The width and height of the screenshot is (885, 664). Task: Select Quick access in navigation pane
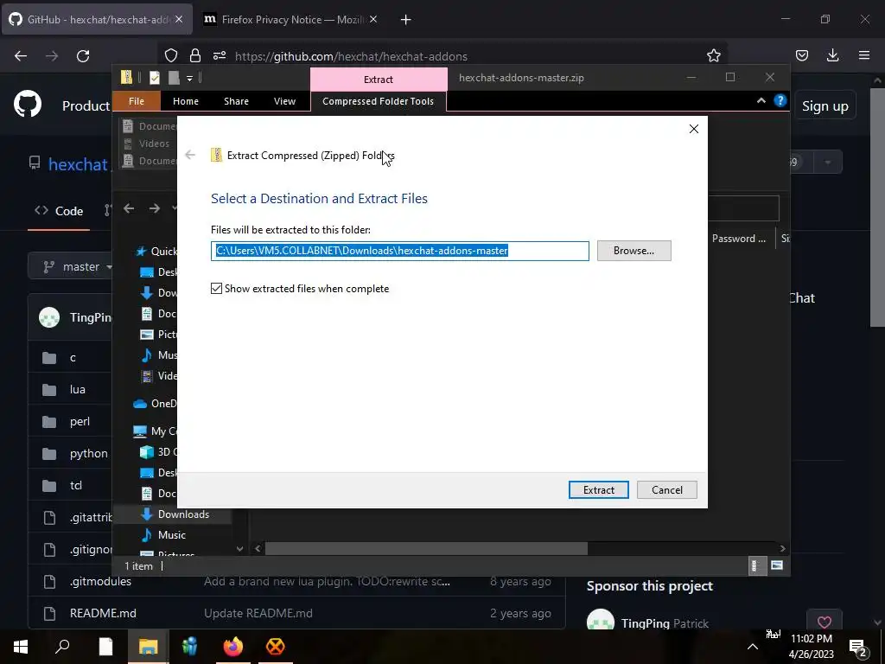coord(156,252)
